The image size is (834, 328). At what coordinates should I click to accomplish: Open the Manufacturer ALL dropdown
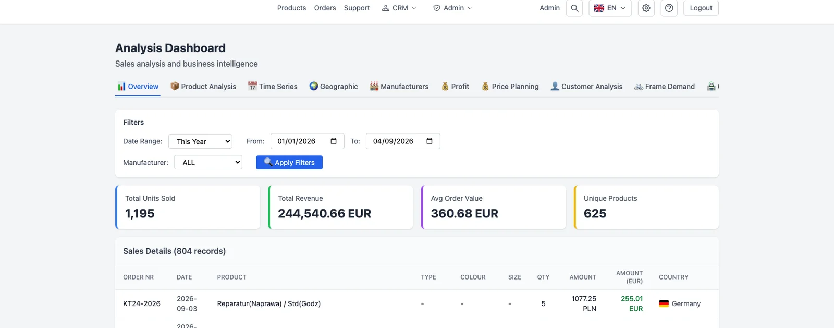(x=208, y=163)
